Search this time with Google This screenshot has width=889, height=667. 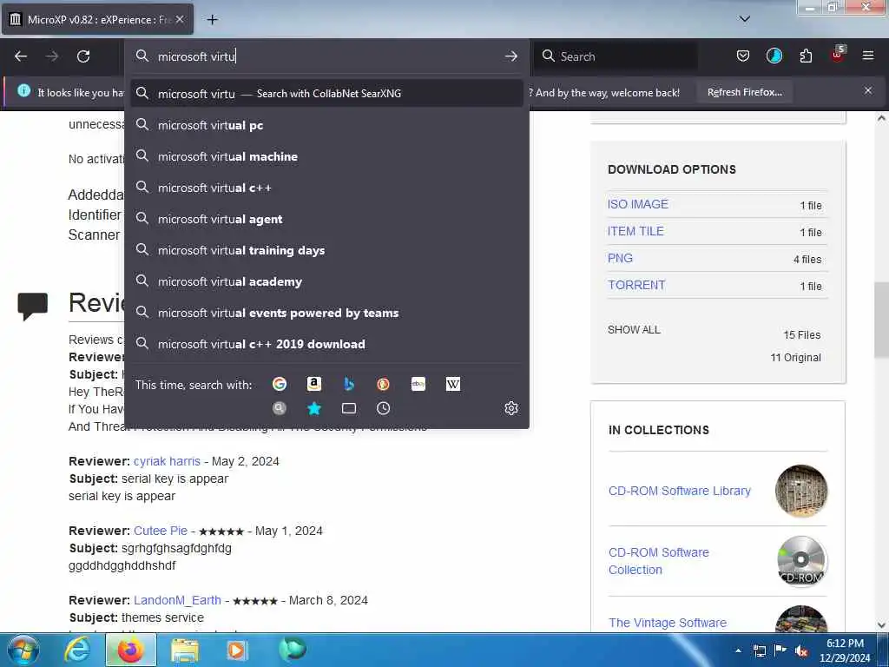click(280, 384)
